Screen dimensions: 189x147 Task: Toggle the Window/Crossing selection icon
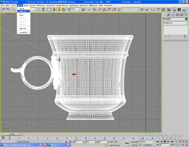[54, 10]
